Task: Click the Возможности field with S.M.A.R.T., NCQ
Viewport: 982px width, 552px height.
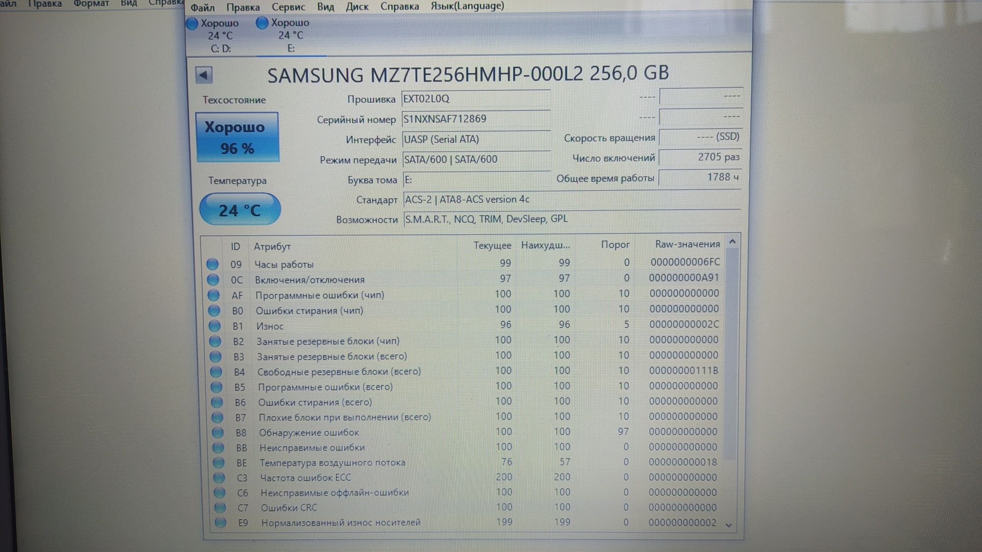Action: pyautogui.click(x=572, y=219)
